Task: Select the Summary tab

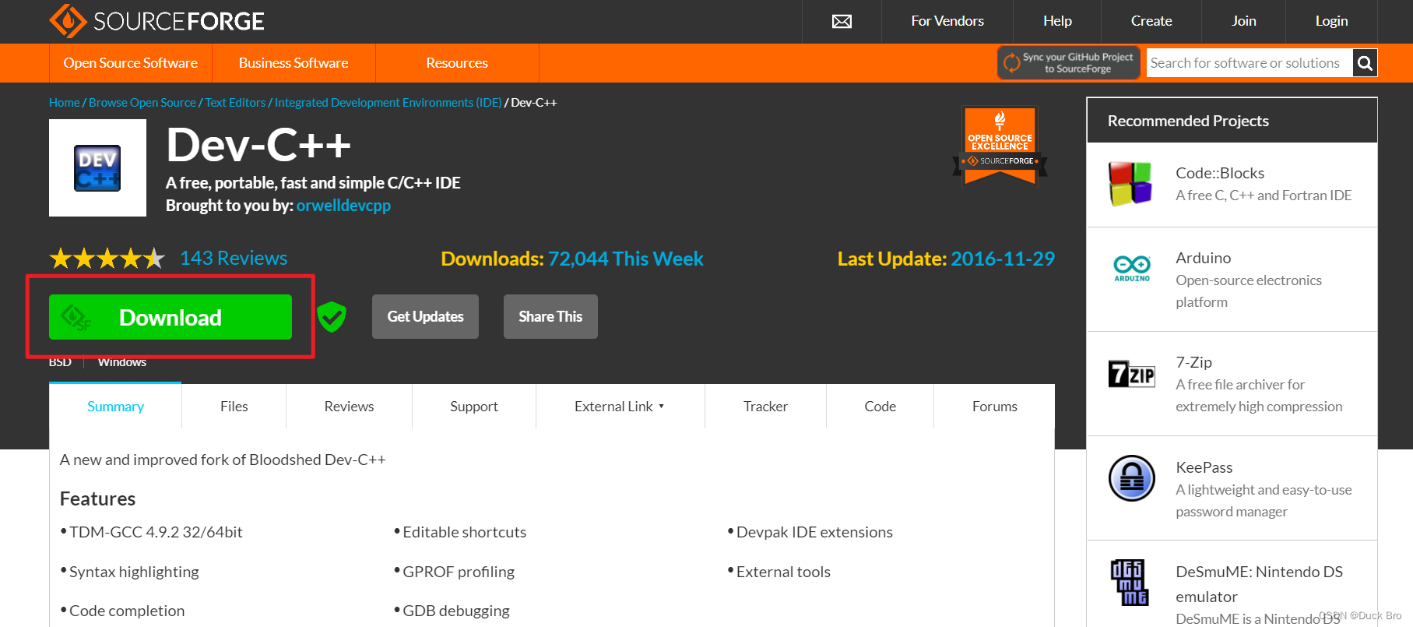Action: [x=115, y=407]
